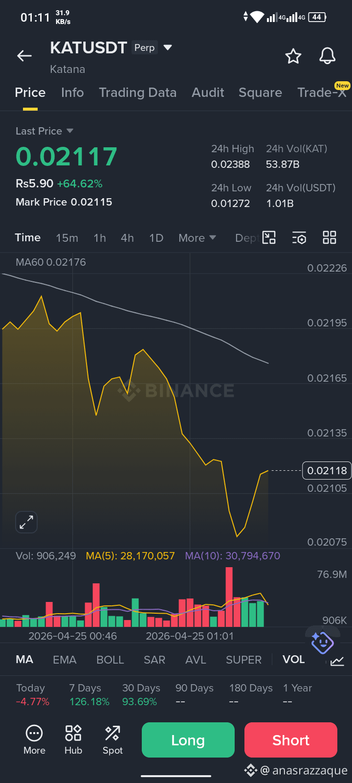Tap the AI assistant floating icon
The image size is (352, 783).
click(x=322, y=643)
